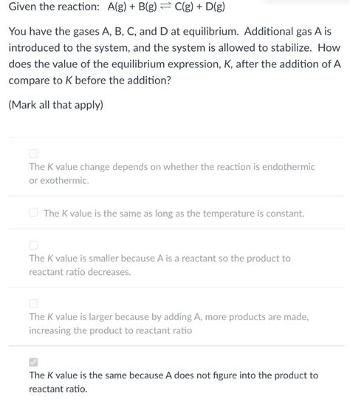The image size is (350, 402).
Task: Click the words 'or exothermic.' in the first option
Action: coord(59,180)
